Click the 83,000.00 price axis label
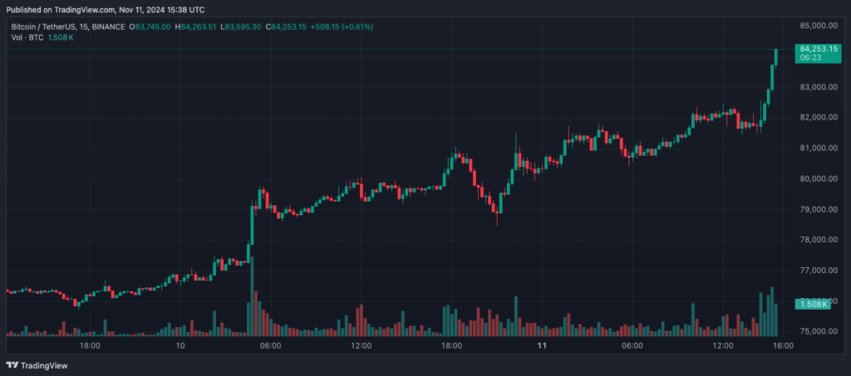 (x=819, y=87)
